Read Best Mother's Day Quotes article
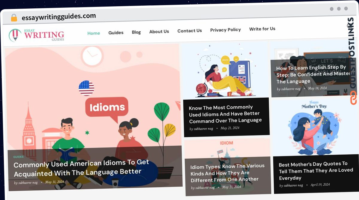This screenshot has height=200, width=359. pos(313,171)
